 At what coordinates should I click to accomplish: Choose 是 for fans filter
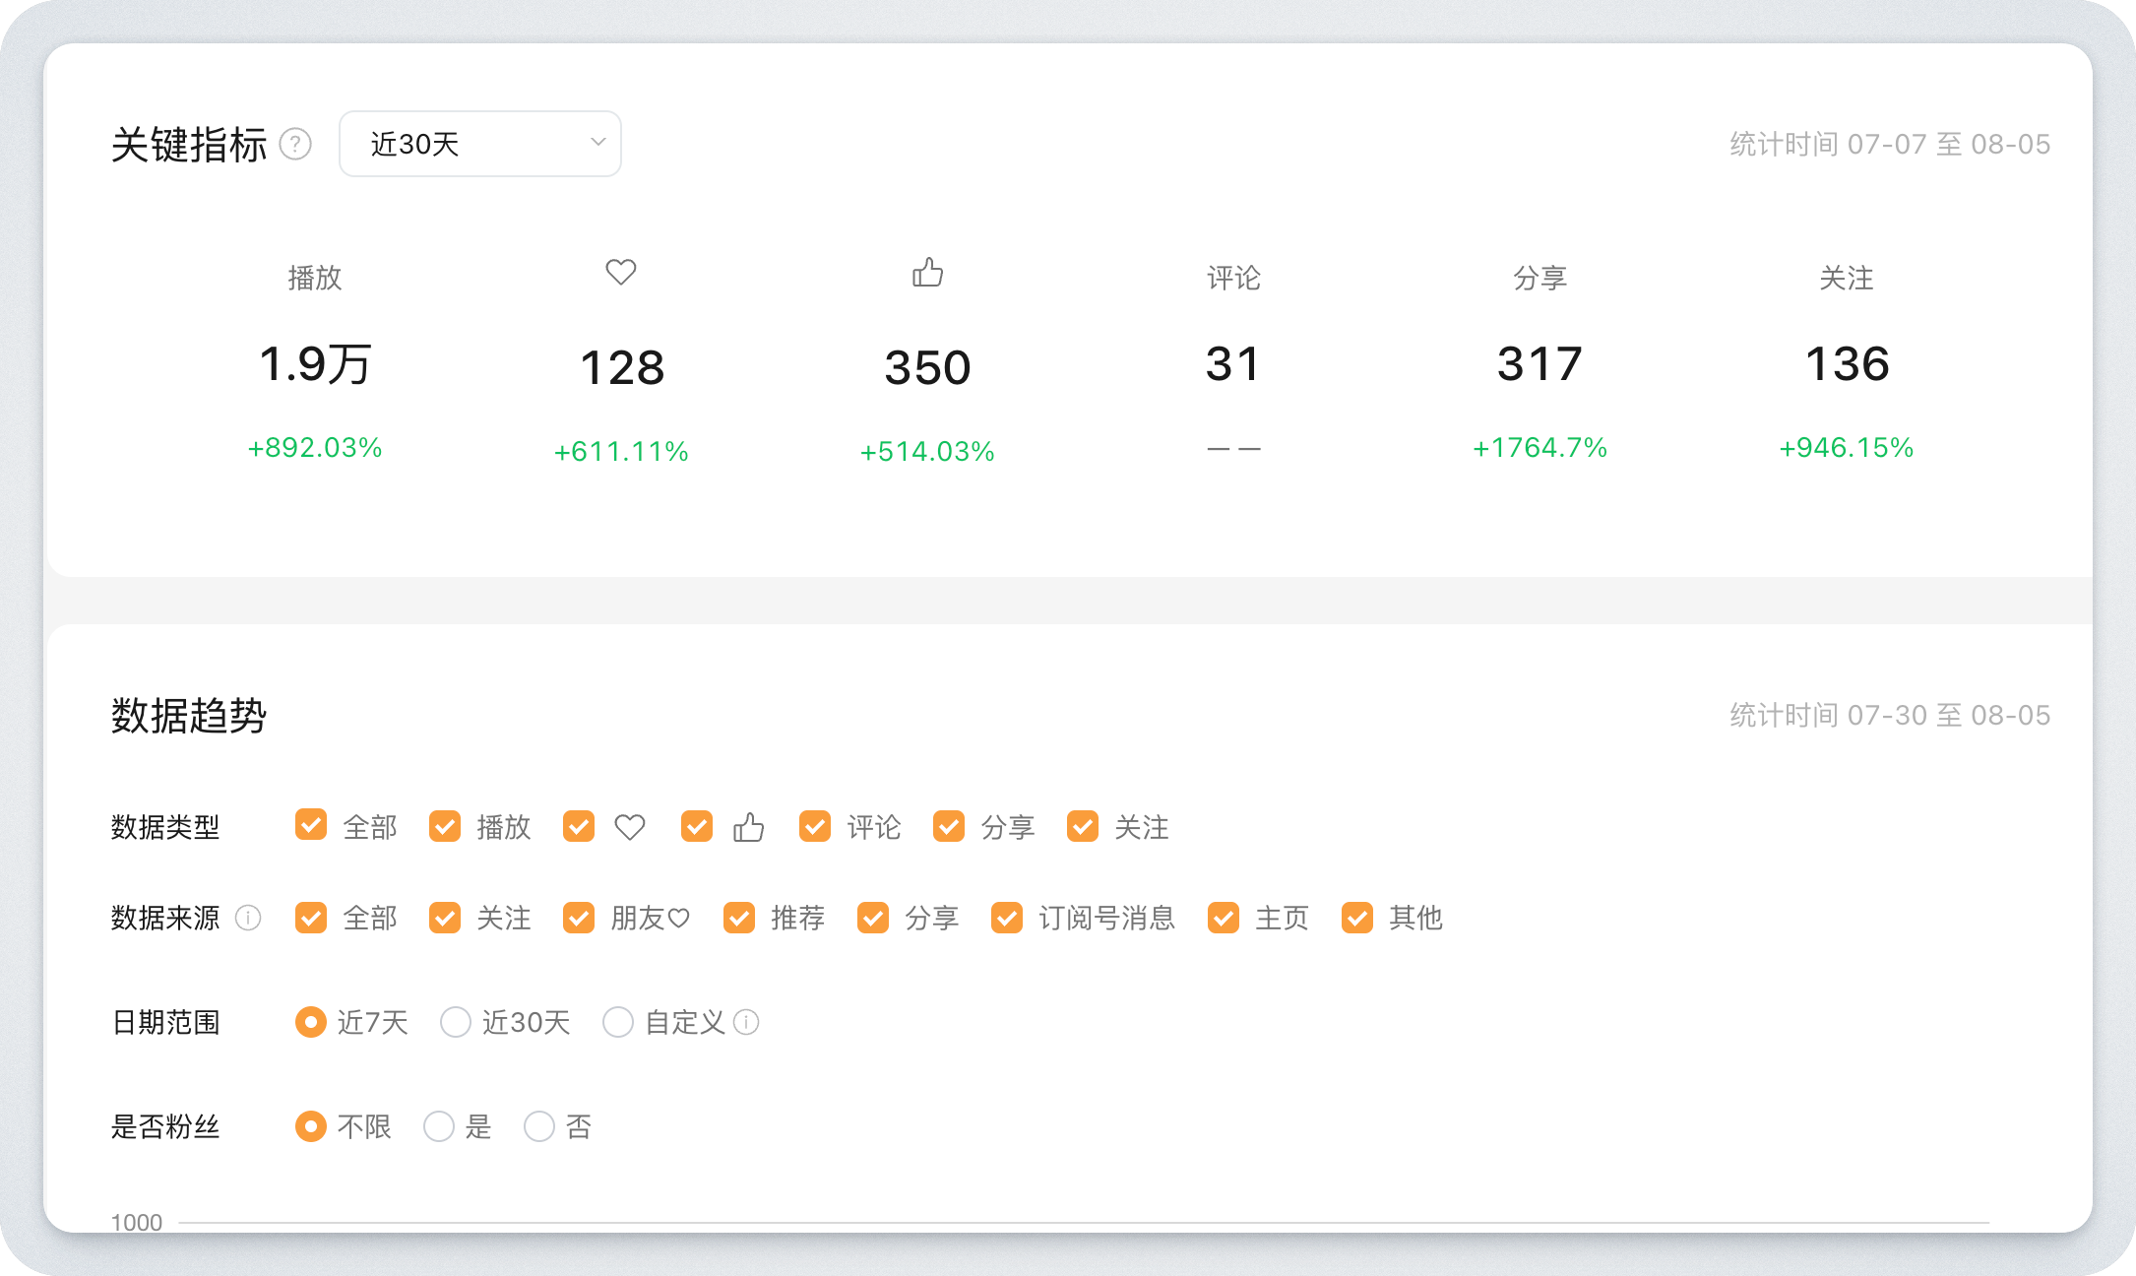pyautogui.click(x=439, y=1126)
